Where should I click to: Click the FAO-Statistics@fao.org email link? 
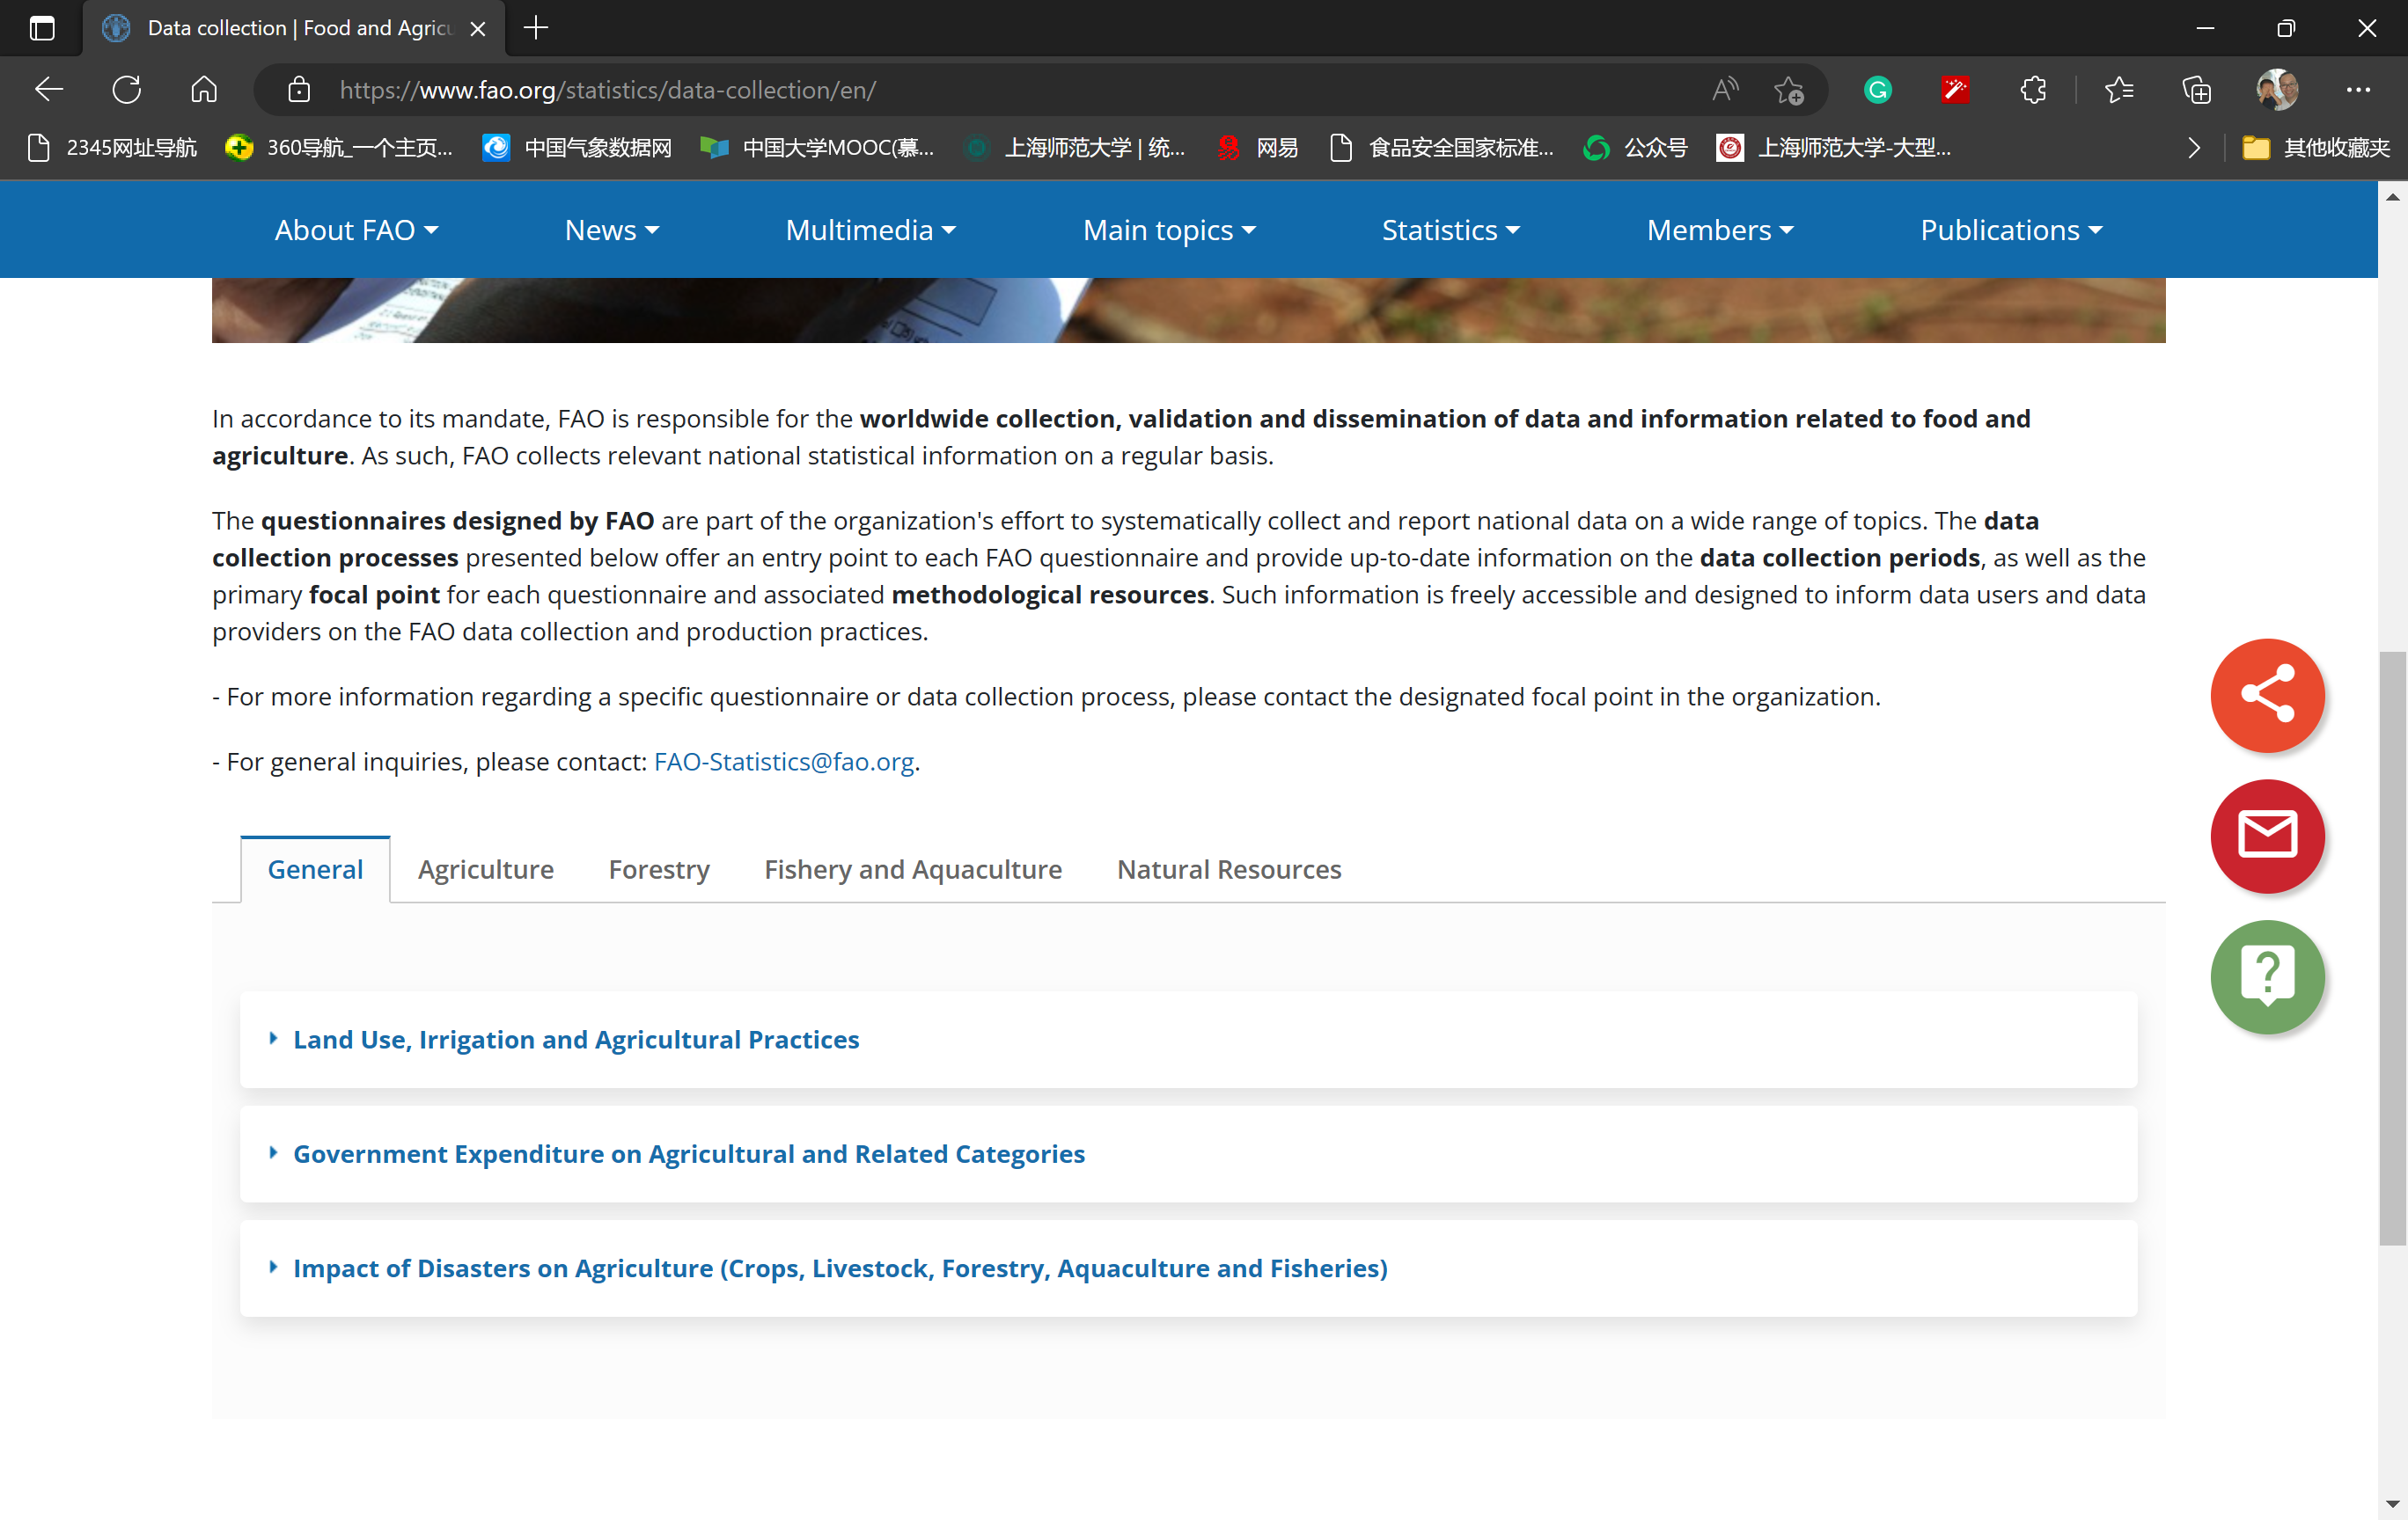click(x=783, y=762)
